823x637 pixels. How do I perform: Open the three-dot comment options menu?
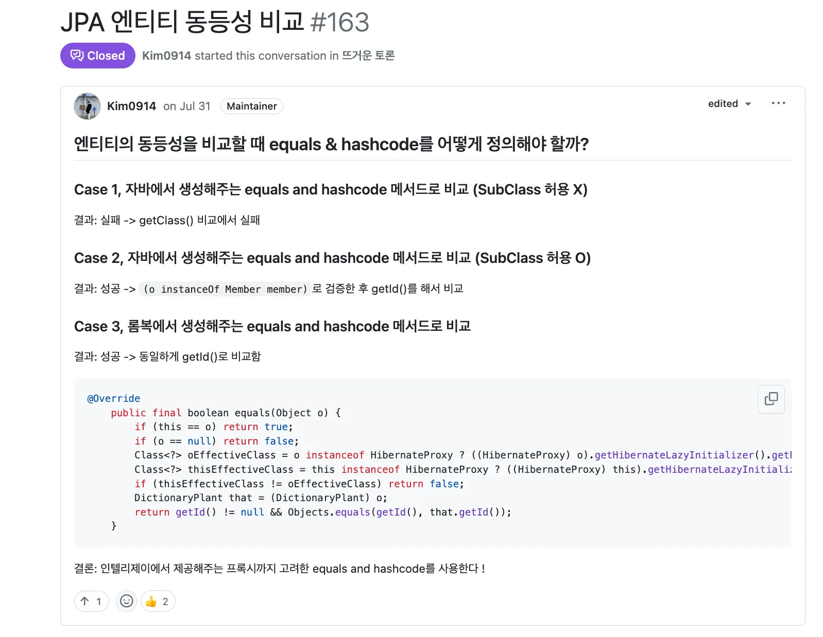(778, 103)
